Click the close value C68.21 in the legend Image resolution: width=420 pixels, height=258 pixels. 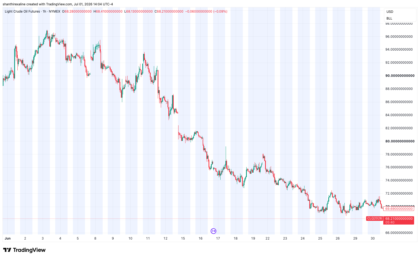pyautogui.click(x=169, y=12)
